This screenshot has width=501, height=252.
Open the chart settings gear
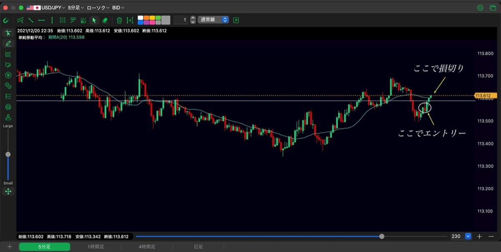pos(480,8)
